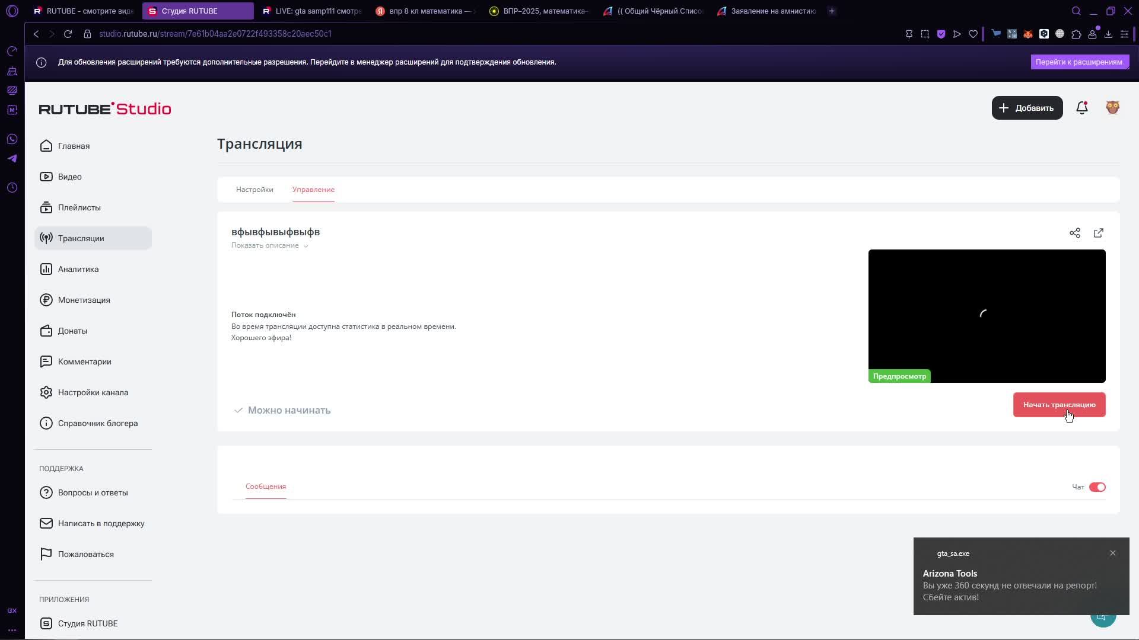Expand Показать описание
Image resolution: width=1139 pixels, height=640 pixels.
pyautogui.click(x=270, y=245)
